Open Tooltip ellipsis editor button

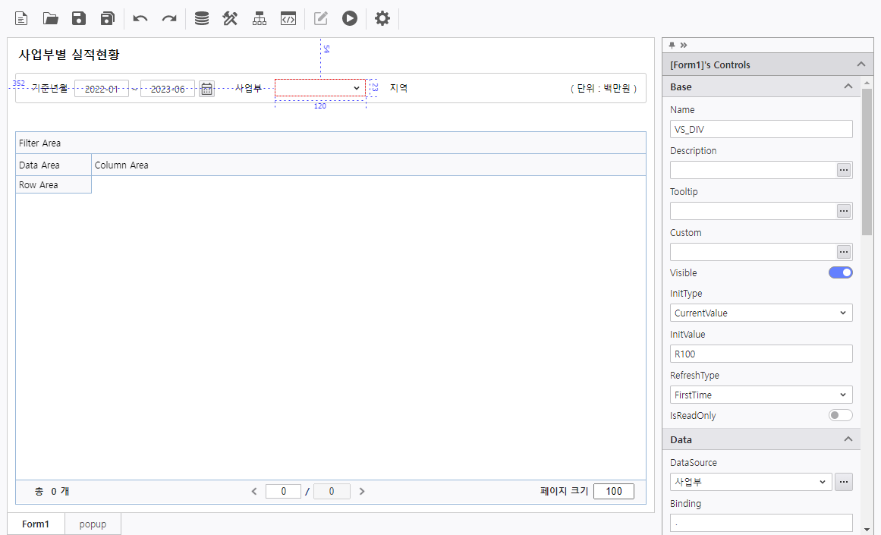coord(843,211)
